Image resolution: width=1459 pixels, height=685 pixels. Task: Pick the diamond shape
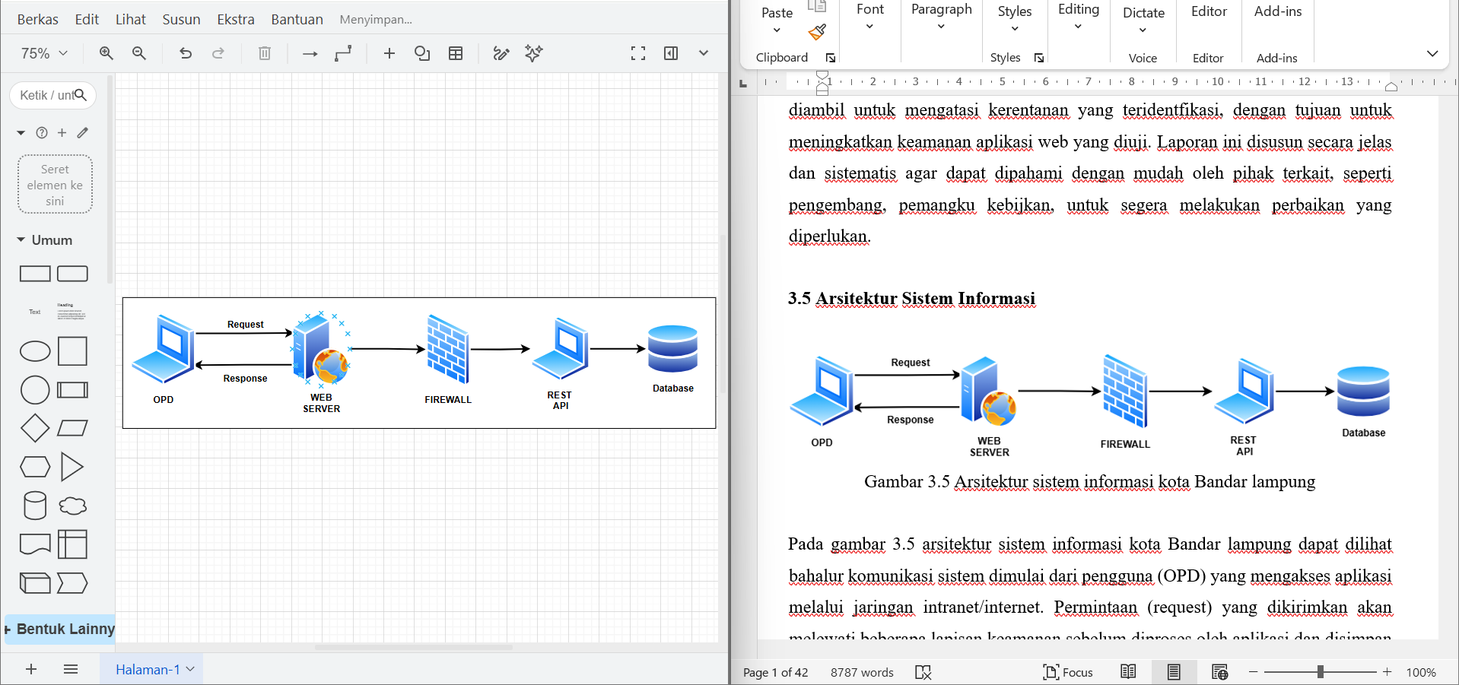tap(35, 429)
